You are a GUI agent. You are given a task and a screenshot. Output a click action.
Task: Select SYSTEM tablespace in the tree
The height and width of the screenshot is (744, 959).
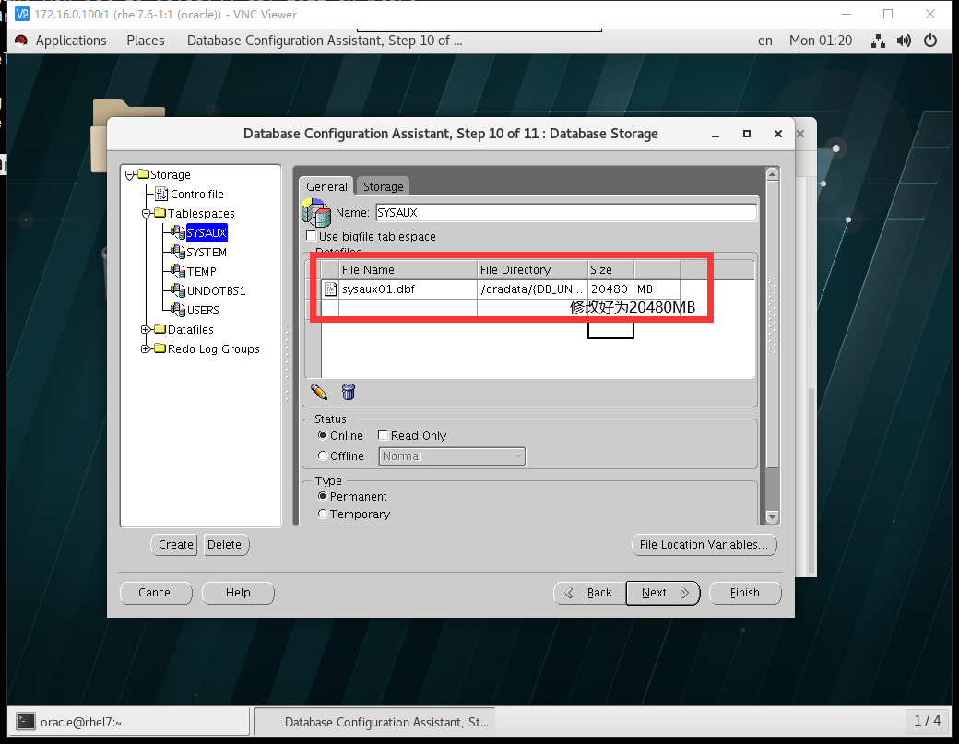pos(207,252)
